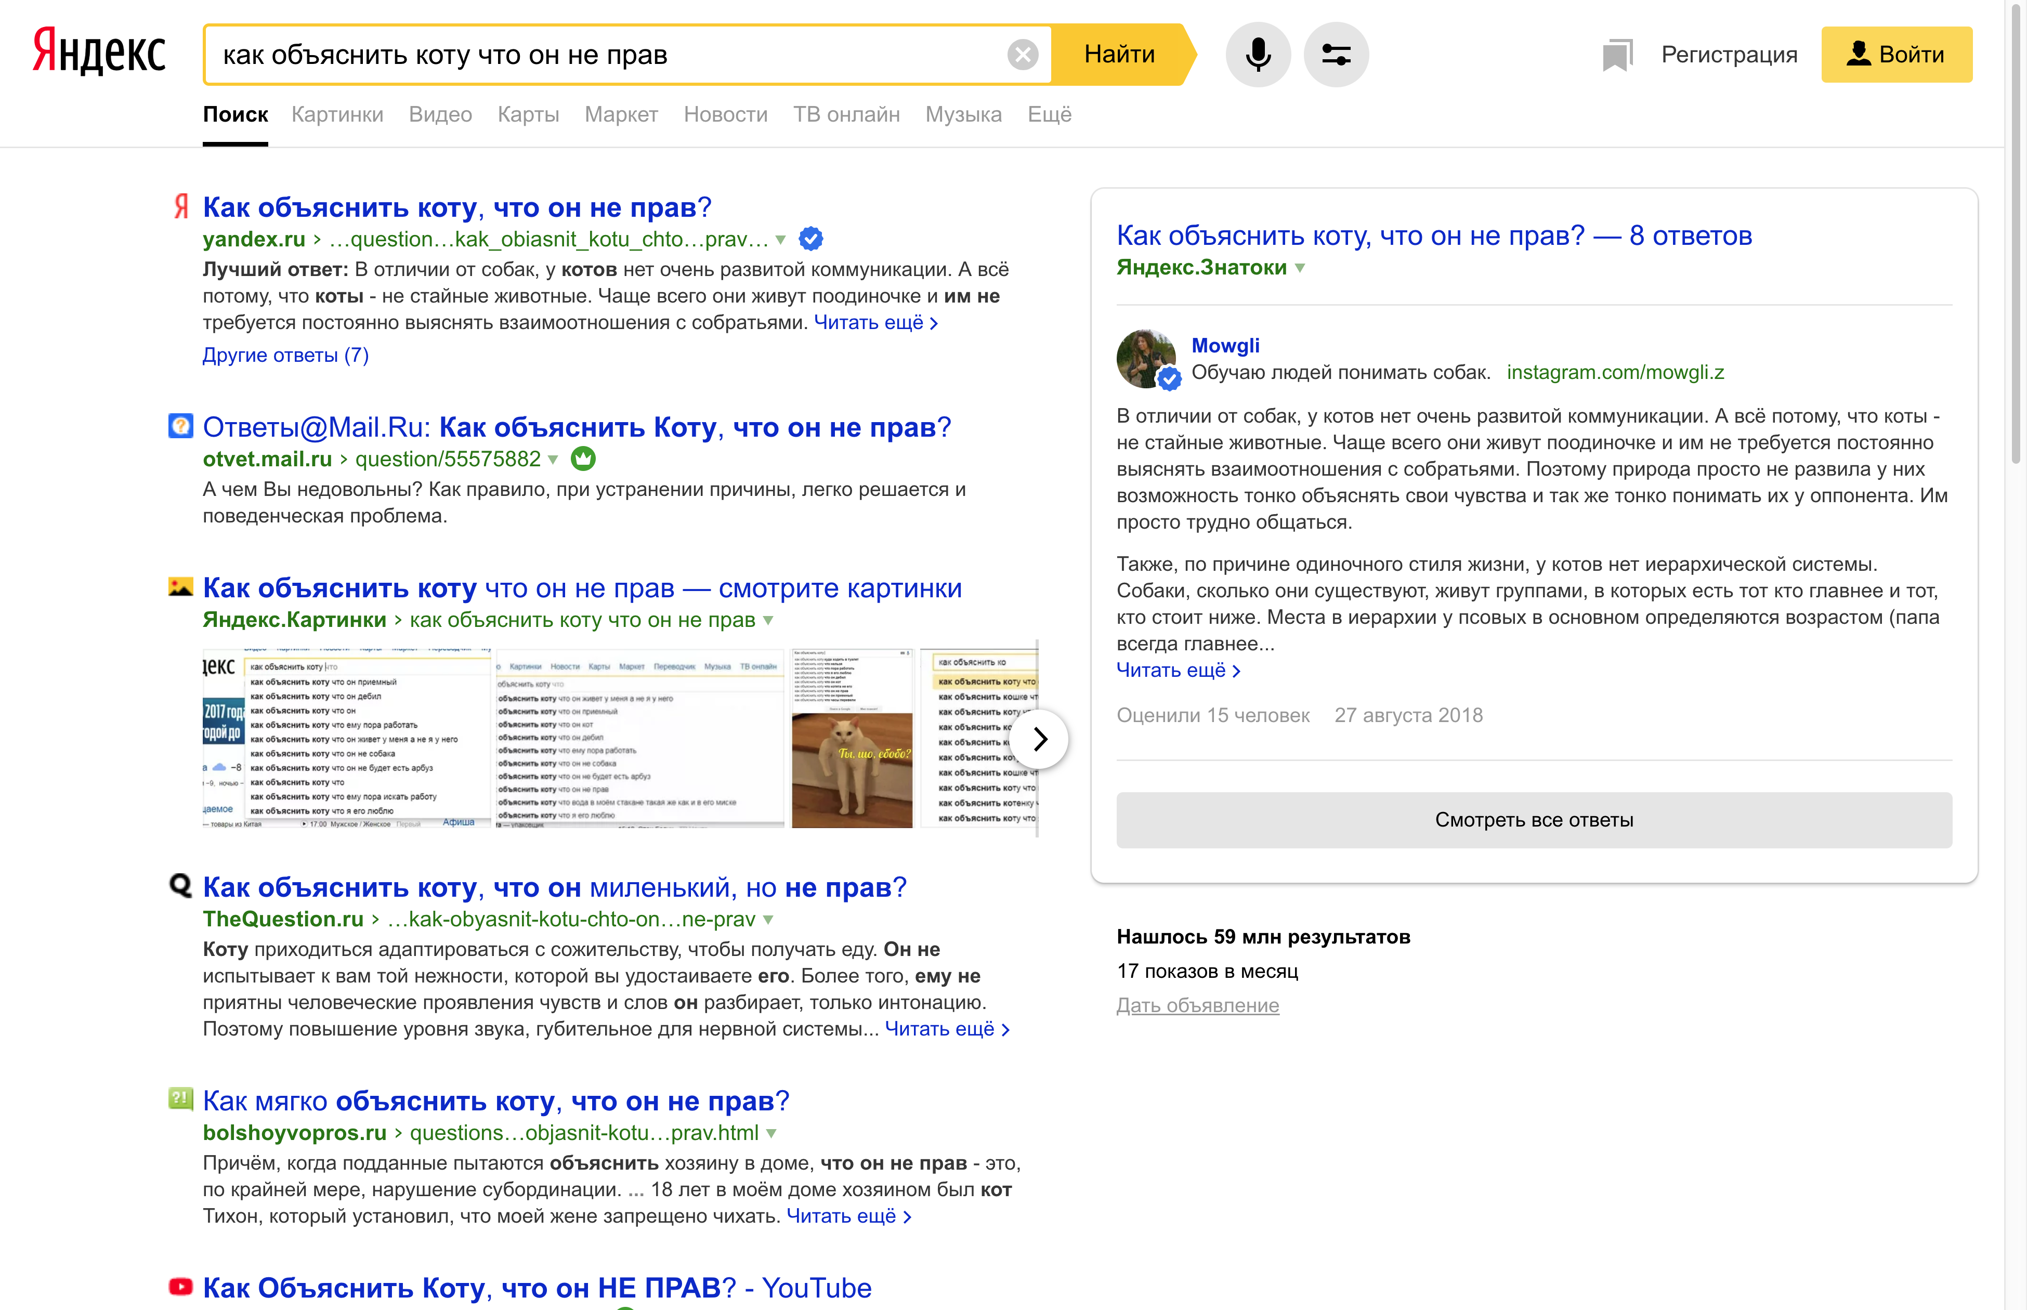2027x1310 pixels.
Task: Expand the bolshoyvopros.ru result dropdown arrow
Action: (771, 1133)
